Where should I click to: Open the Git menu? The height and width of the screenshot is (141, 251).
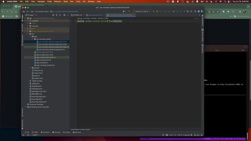pyautogui.click(x=84, y=2)
